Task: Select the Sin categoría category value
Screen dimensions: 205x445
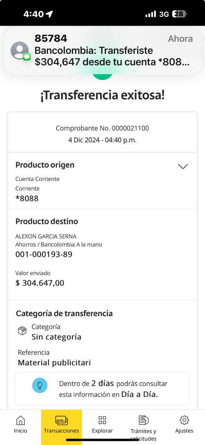Action: [x=56, y=337]
